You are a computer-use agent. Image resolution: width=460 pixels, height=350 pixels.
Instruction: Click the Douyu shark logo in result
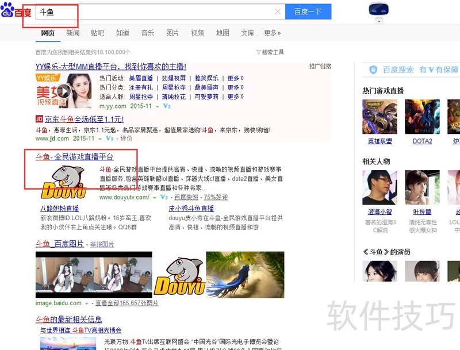tap(64, 182)
